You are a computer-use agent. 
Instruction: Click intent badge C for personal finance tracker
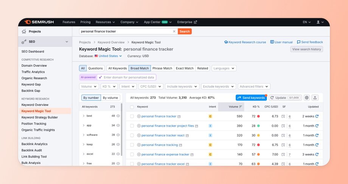[210, 116]
